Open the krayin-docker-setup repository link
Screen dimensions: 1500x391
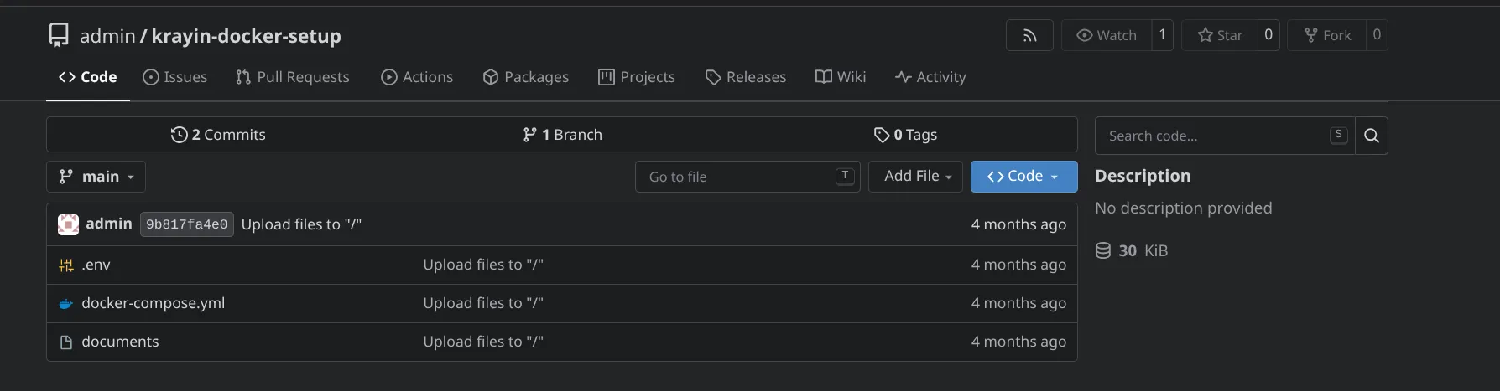[x=246, y=36]
